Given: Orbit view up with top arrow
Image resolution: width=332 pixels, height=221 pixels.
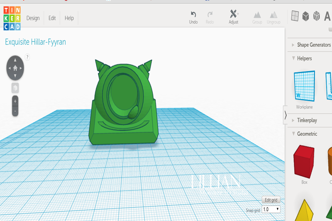Looking at the screenshot, I should [x=15, y=60].
